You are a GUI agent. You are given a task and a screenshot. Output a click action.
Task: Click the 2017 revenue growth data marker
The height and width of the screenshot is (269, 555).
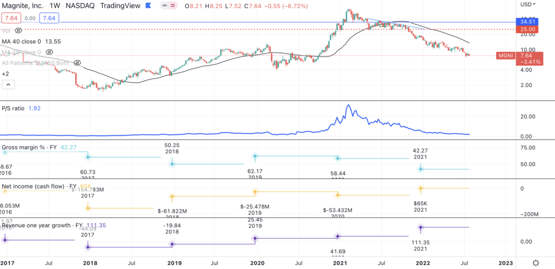pos(88,247)
